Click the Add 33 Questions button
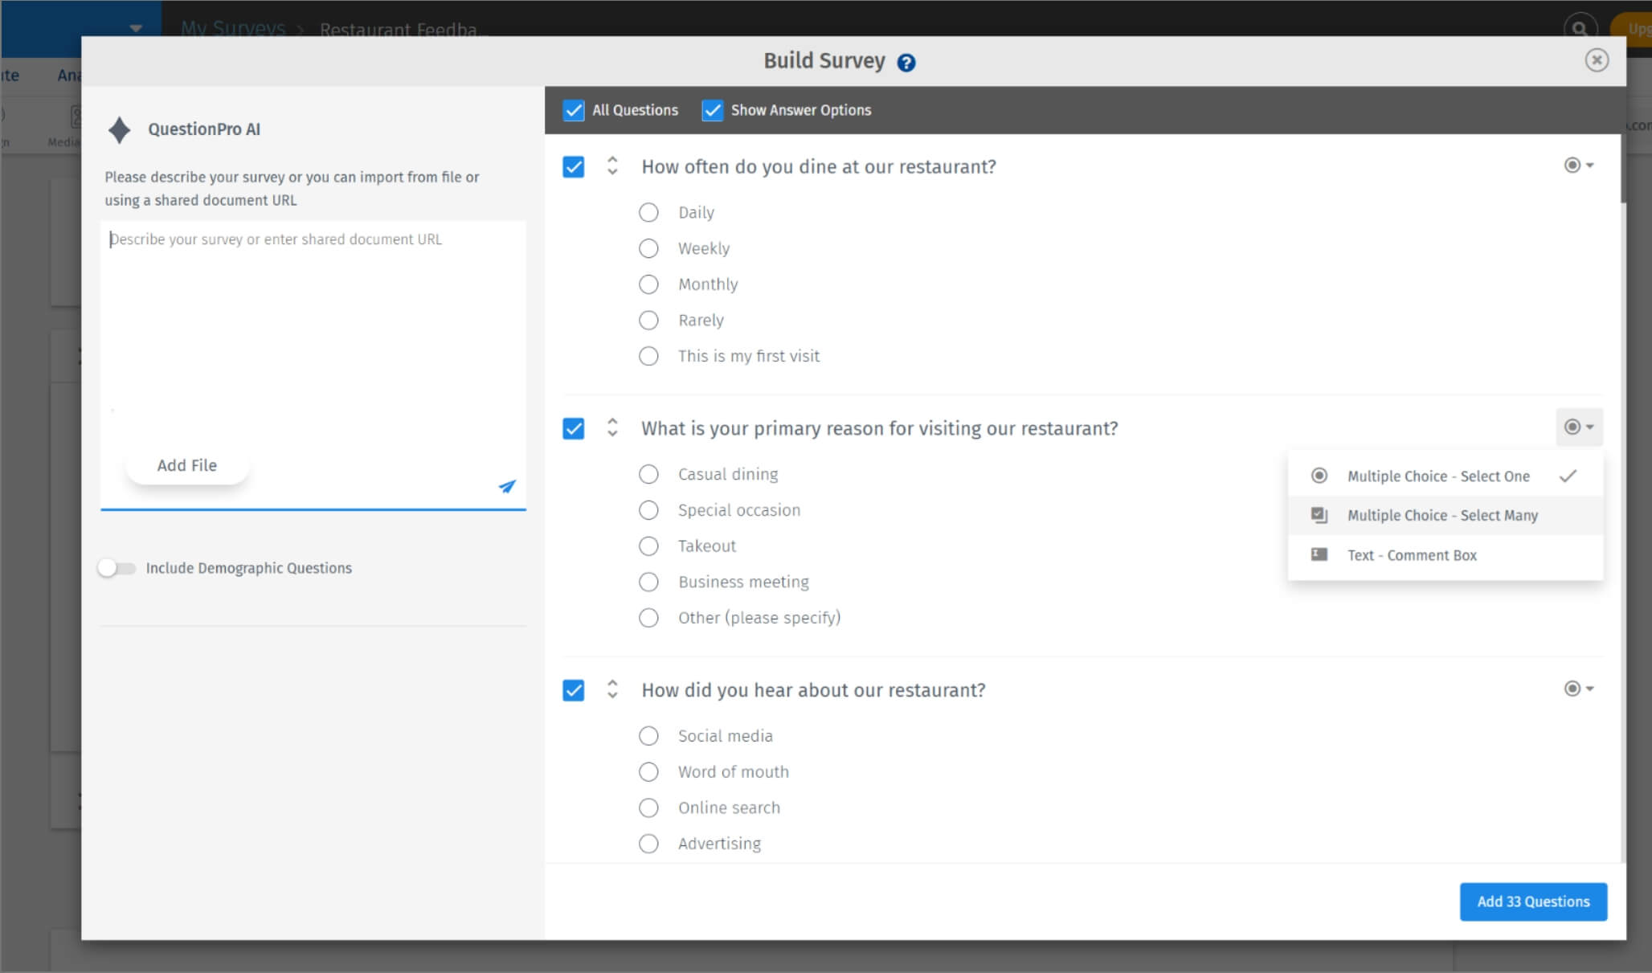Image resolution: width=1652 pixels, height=973 pixels. tap(1532, 901)
